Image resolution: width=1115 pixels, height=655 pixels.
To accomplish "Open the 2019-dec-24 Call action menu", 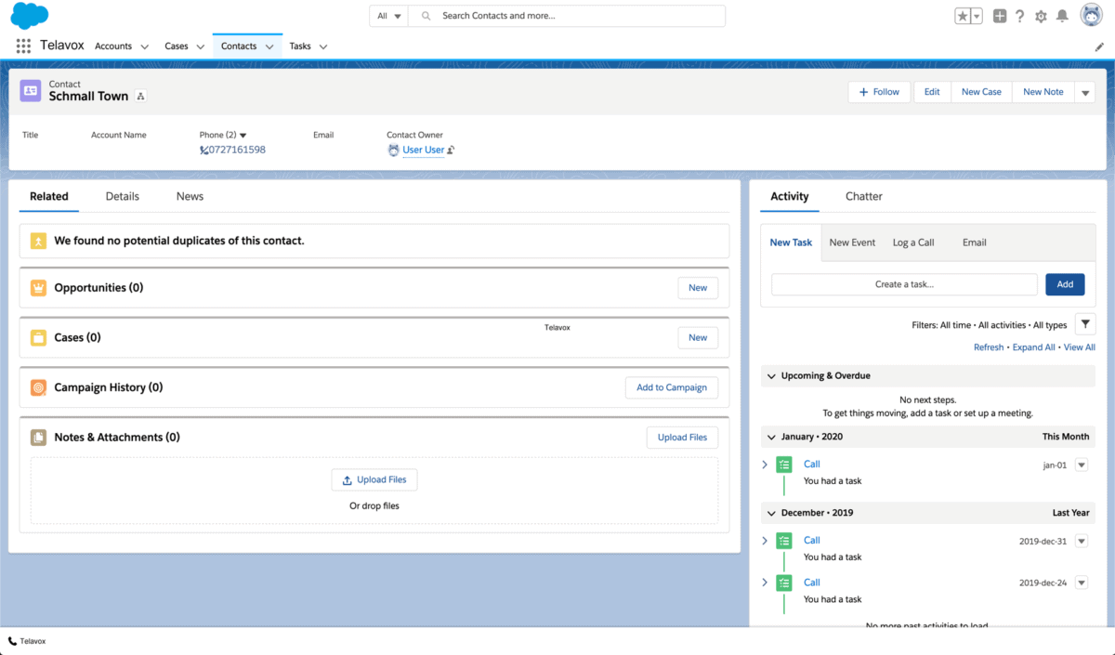I will pyautogui.click(x=1081, y=583).
